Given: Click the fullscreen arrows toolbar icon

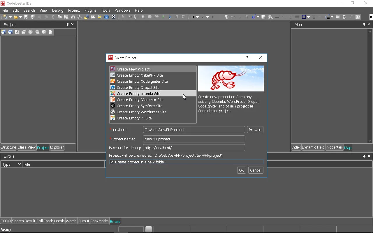Looking at the screenshot, I should 113,17.
